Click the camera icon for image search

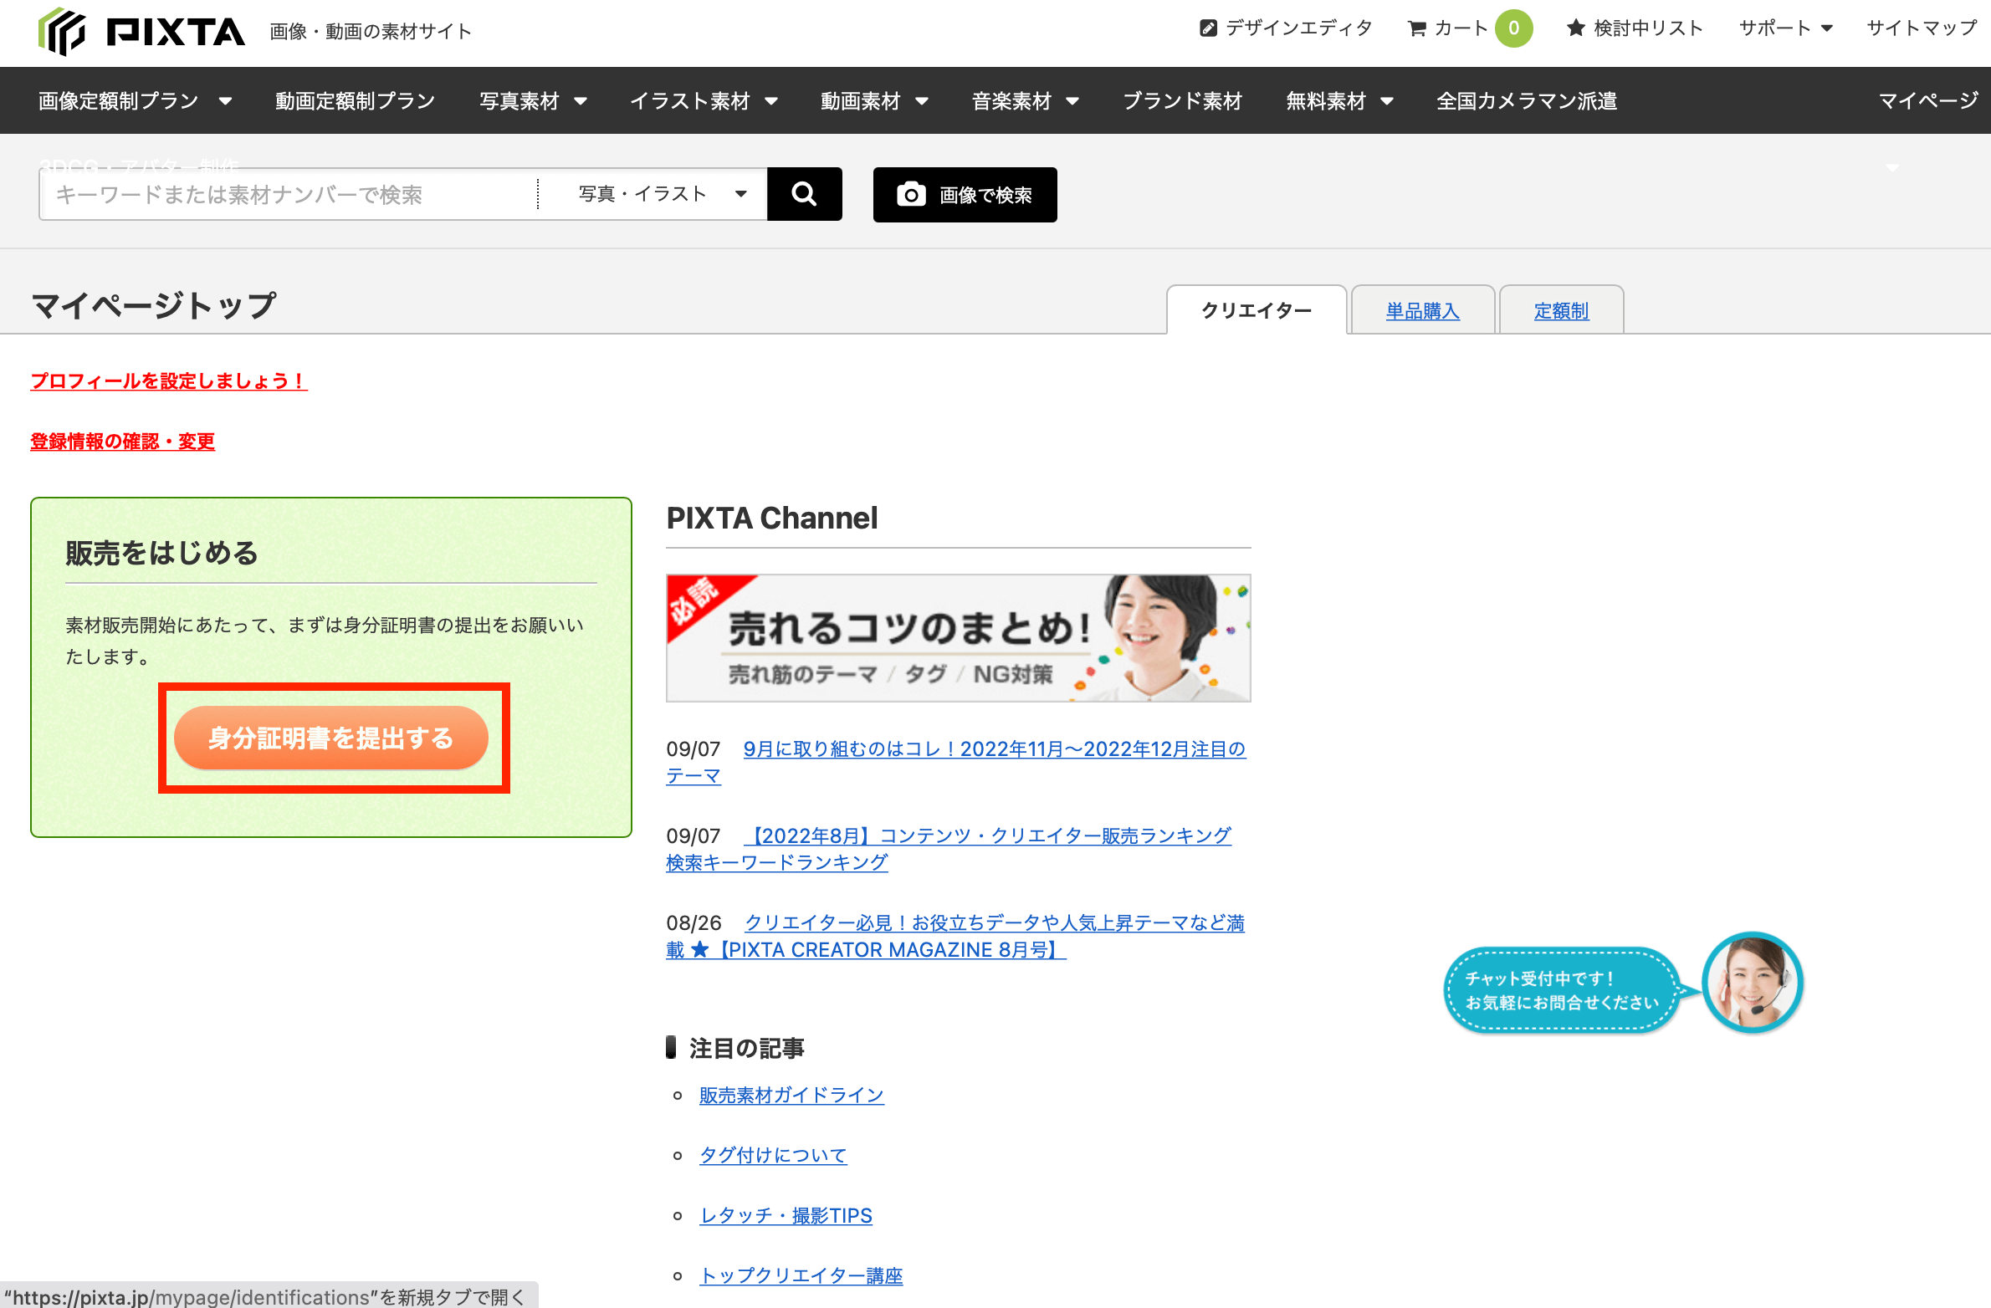[911, 195]
